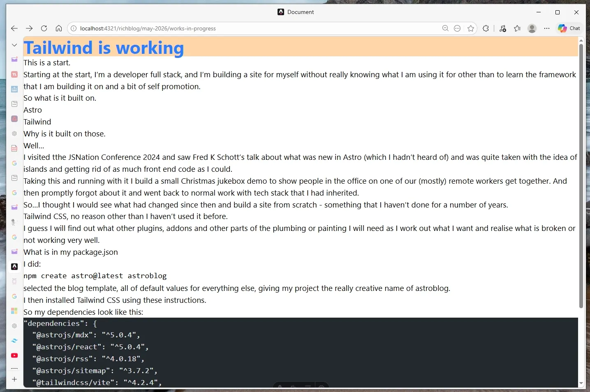The image size is (590, 392).
Task: View site information for localhost
Action: pos(74,28)
